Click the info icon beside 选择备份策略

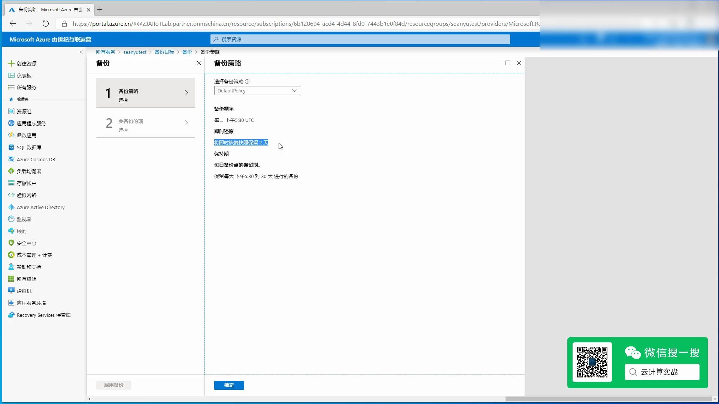point(247,81)
